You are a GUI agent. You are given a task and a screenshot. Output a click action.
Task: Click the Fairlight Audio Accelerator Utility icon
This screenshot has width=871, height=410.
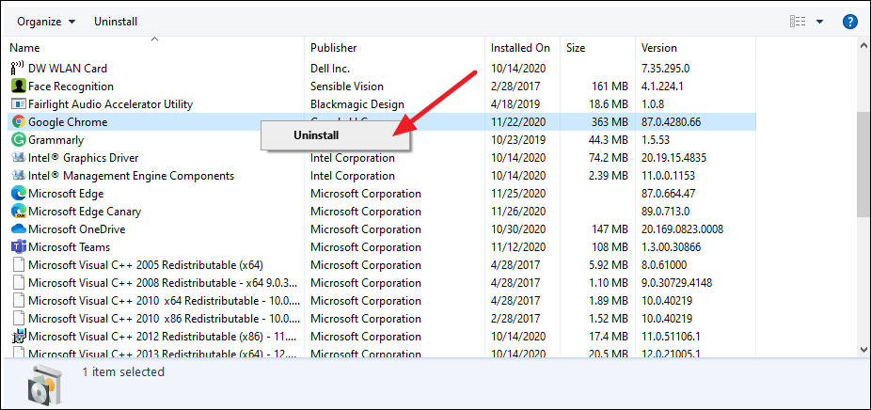pos(18,103)
